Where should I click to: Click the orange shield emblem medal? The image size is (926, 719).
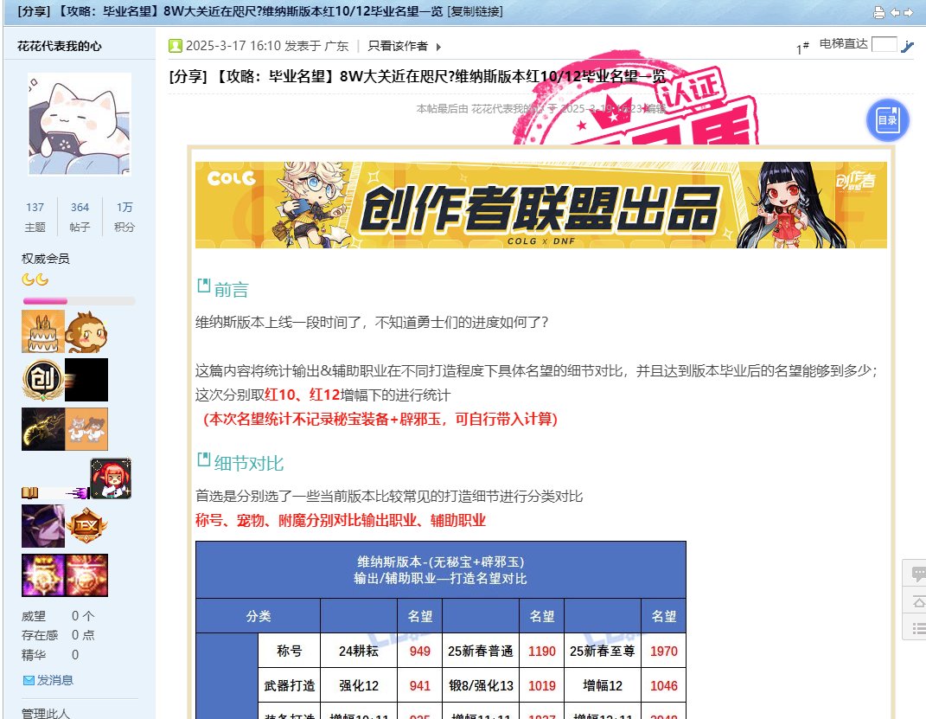click(86, 526)
